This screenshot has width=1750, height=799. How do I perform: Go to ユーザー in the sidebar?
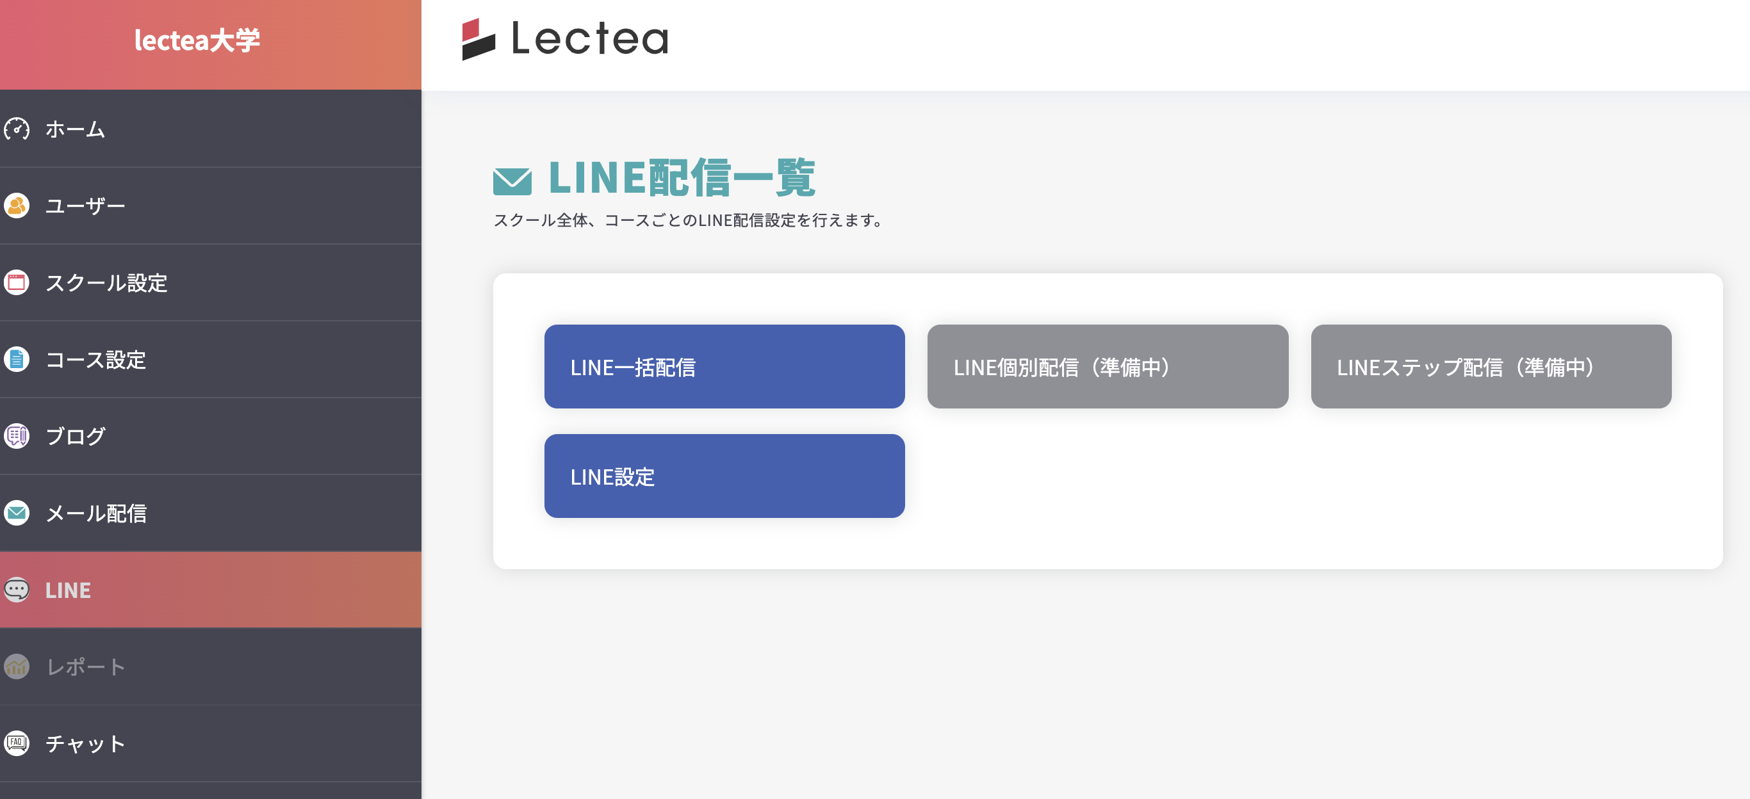coord(85,206)
